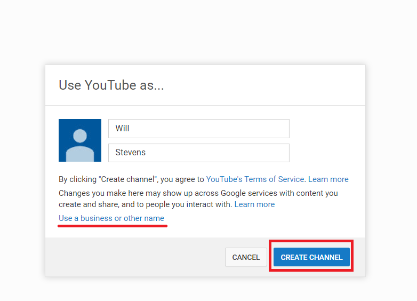Click the text 'By clicking "Create channel", you agree to'
The image size is (417, 301).
131,179
